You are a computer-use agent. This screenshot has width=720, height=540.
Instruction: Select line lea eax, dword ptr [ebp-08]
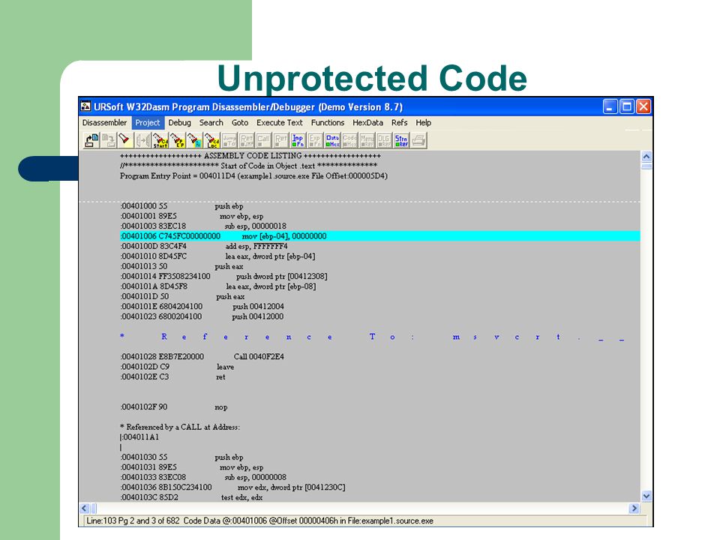pyautogui.click(x=218, y=286)
